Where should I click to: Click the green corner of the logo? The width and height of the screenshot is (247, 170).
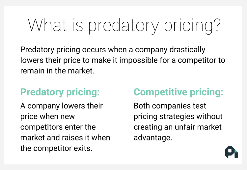point(236,151)
